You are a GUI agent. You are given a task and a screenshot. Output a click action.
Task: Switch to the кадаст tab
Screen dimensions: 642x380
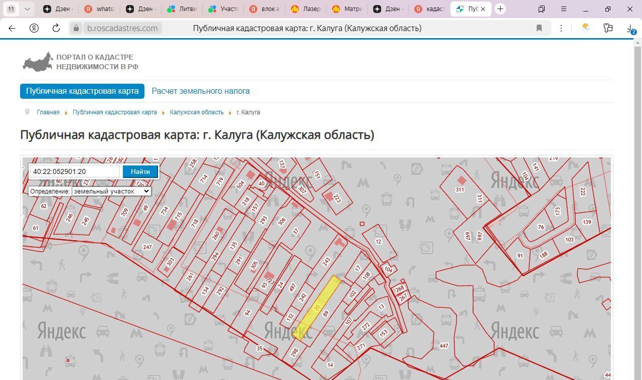pyautogui.click(x=429, y=9)
